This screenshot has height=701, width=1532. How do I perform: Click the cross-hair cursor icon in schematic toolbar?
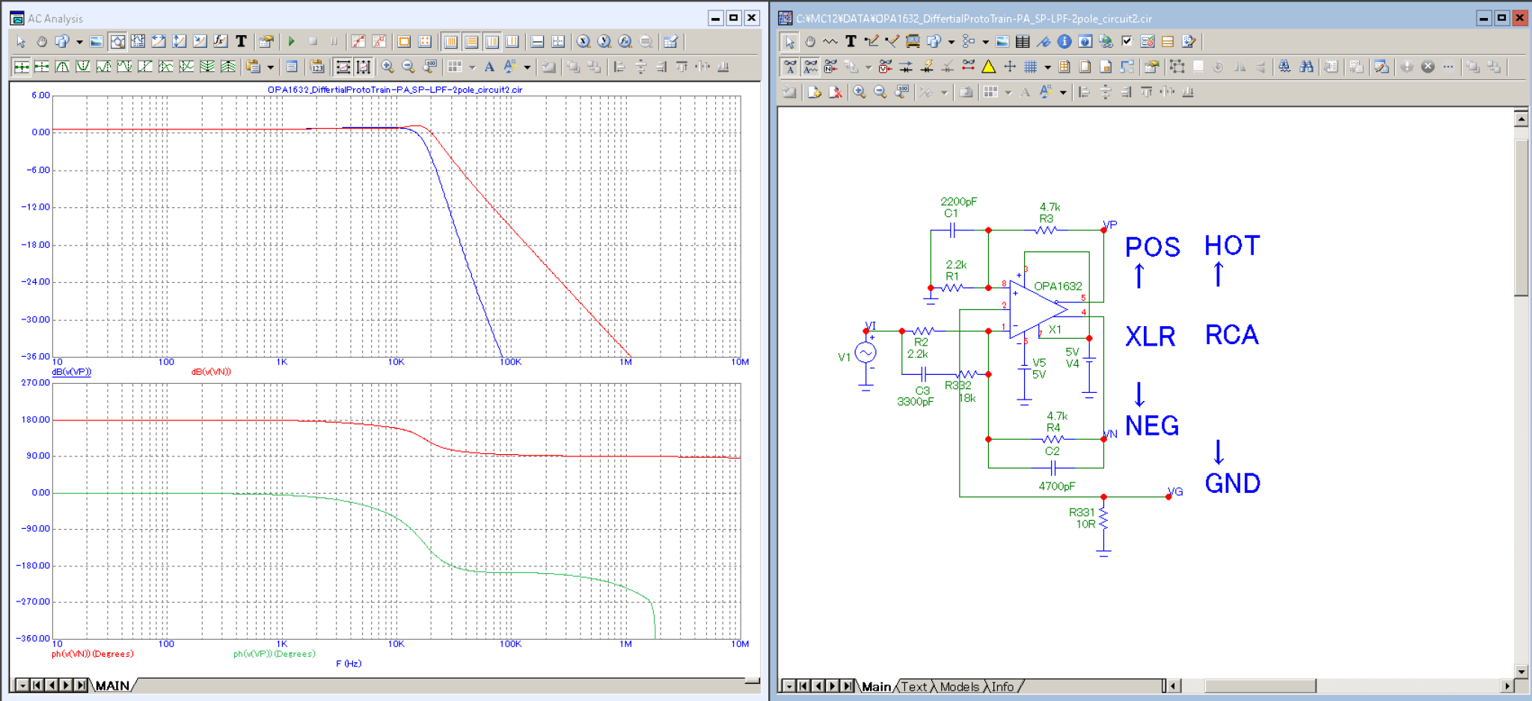click(1010, 67)
